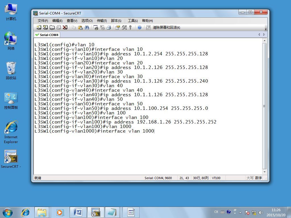Viewport: 291px width, 218px height.
Task: Click the Print Screen toolbar icon
Action: [x=96, y=28]
